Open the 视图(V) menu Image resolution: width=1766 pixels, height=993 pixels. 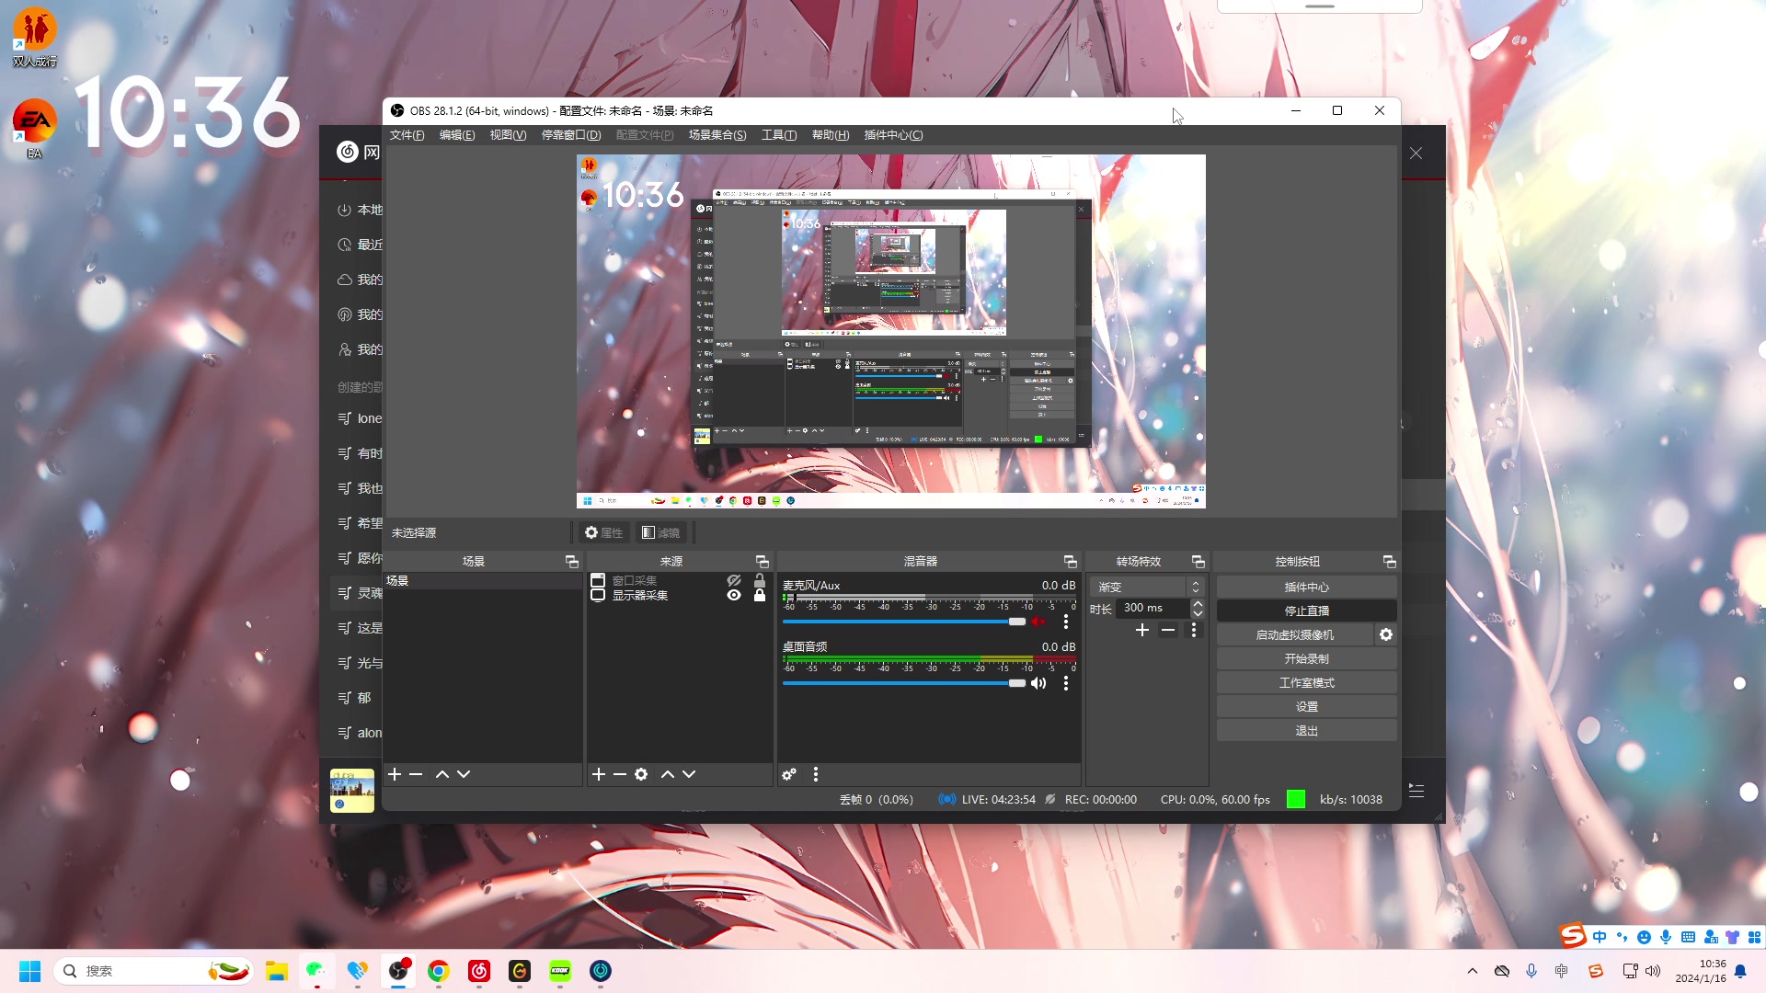508,135
